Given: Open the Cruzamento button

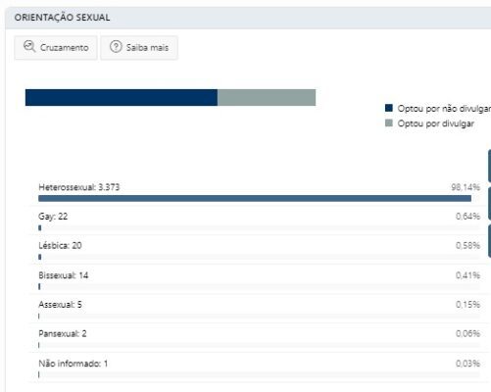Looking at the screenshot, I should pyautogui.click(x=56, y=48).
